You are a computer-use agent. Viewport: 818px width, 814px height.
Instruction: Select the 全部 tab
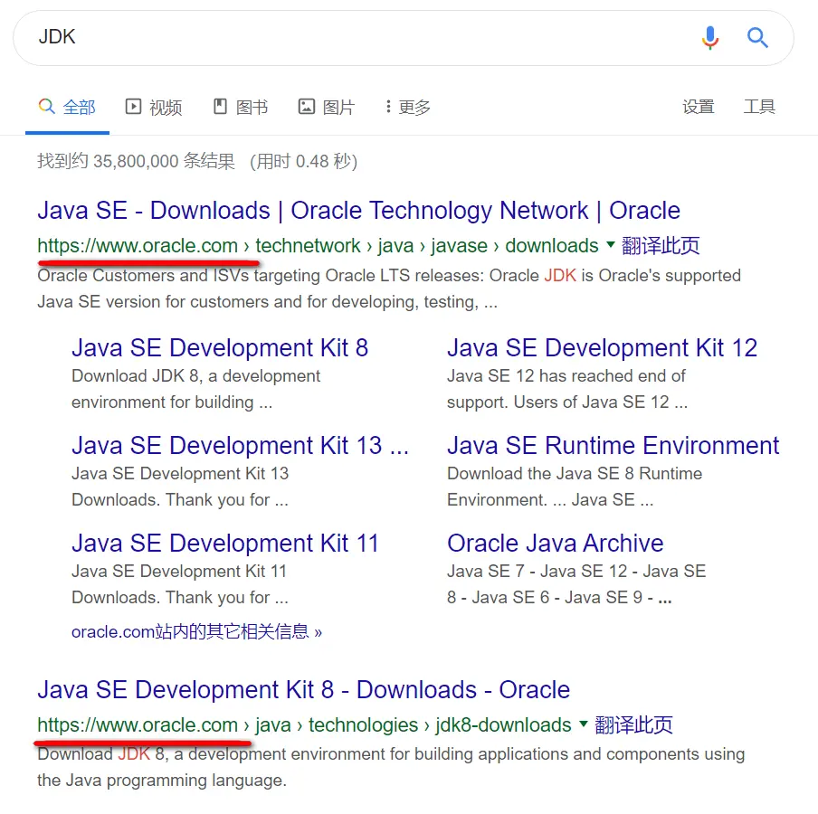pyautogui.click(x=67, y=108)
